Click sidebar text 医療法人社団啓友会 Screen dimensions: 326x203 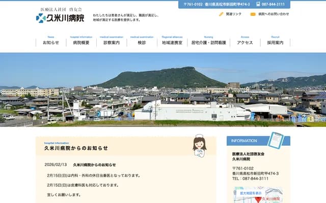248,154
